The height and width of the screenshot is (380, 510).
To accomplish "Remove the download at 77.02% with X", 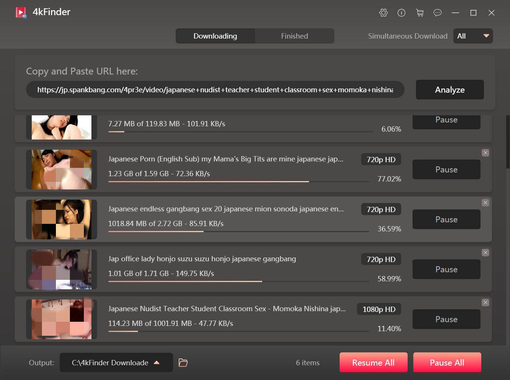I will pos(485,153).
